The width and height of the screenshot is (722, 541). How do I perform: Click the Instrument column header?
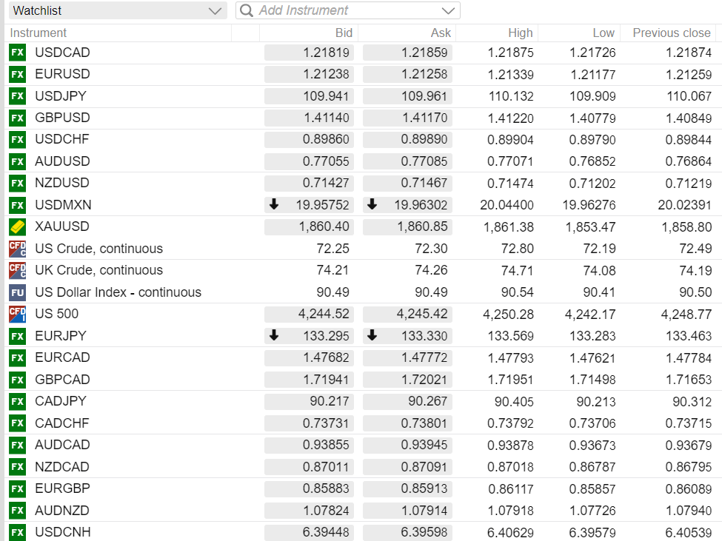point(39,33)
